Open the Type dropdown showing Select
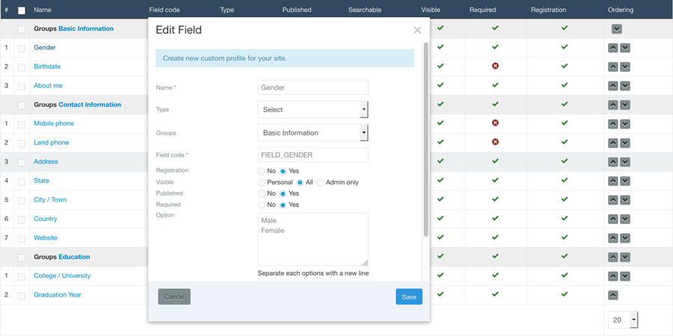This screenshot has width=673, height=336. [313, 110]
